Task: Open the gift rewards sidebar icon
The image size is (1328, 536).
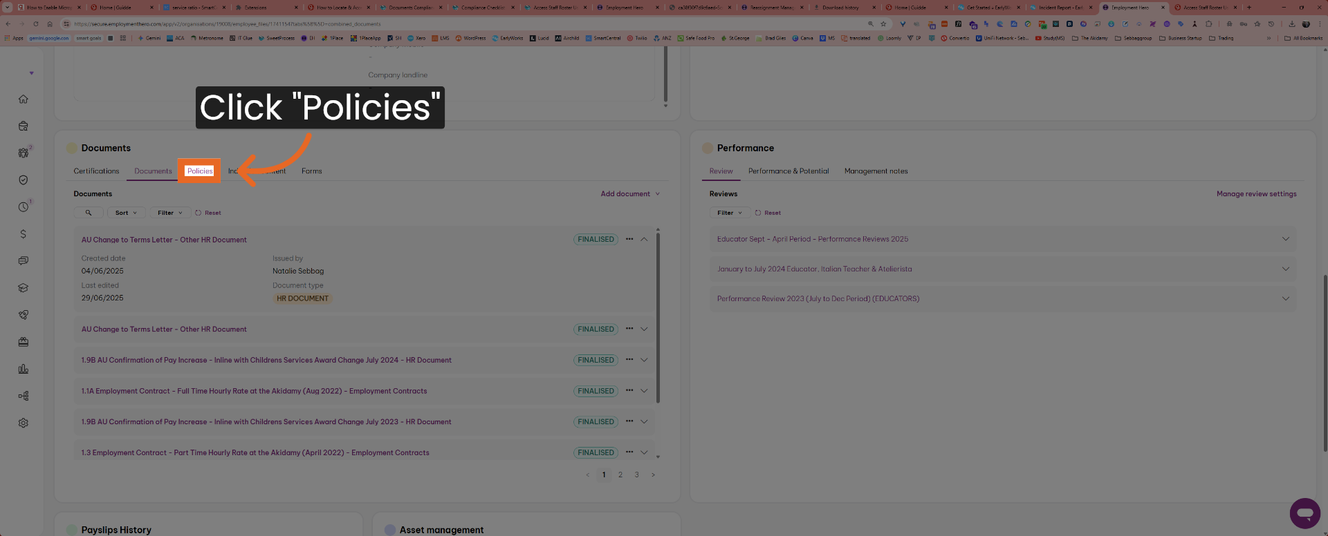Action: [23, 341]
